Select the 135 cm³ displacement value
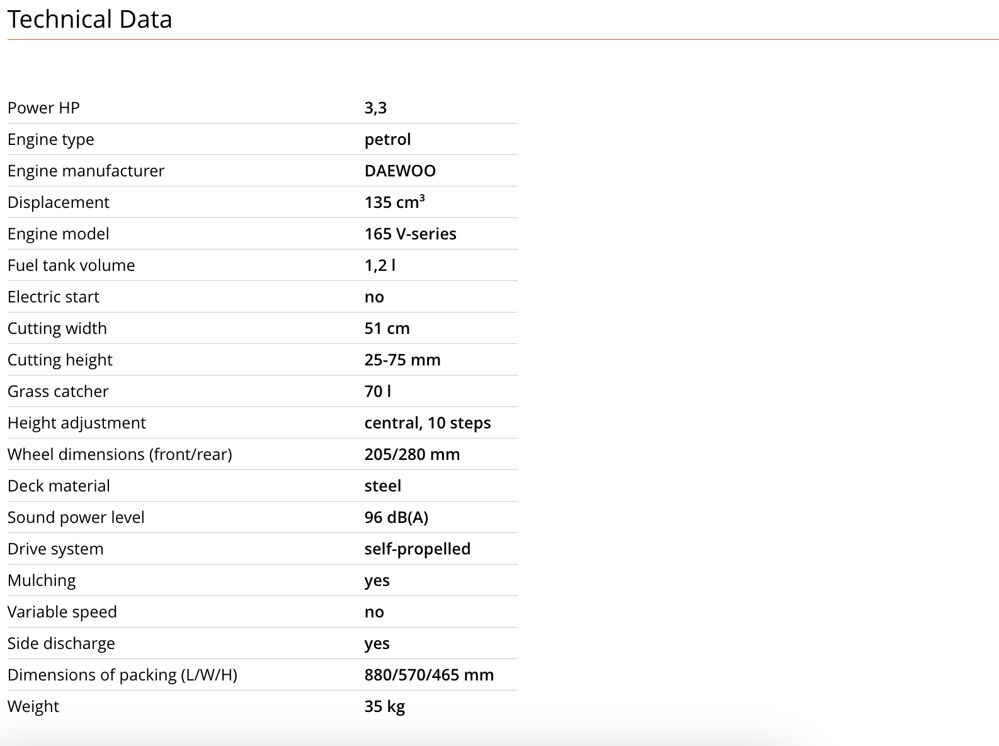 [394, 202]
